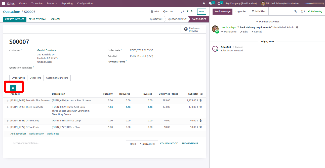Click the debug bug icon
This screenshot has width=325, height=168.
tap(204, 4)
